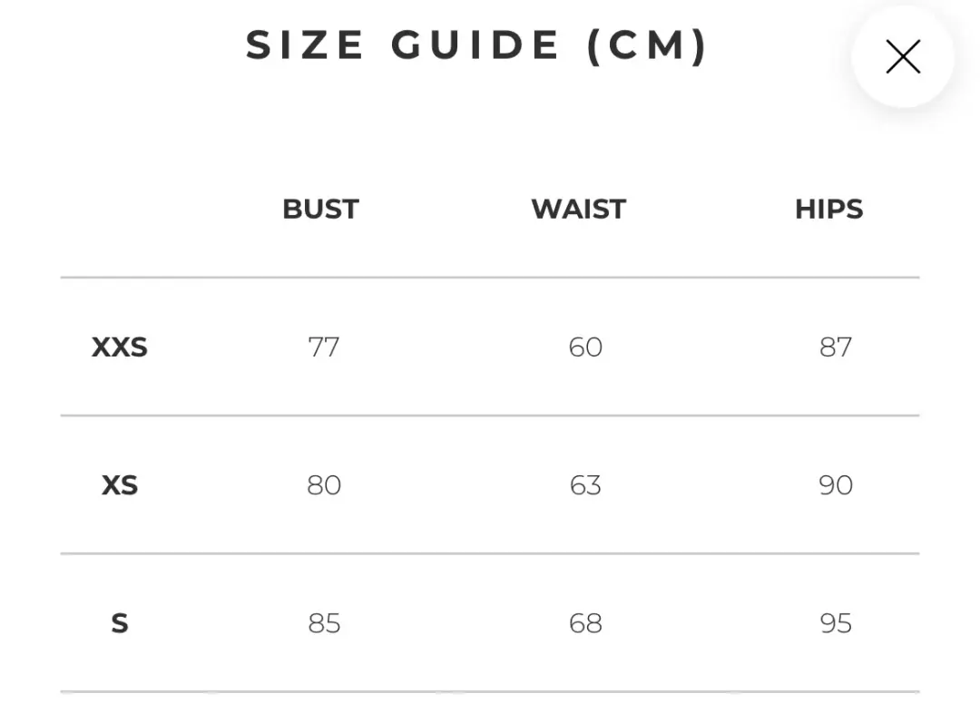This screenshot has width=980, height=703.
Task: Click the XS hips value 90
Action: [835, 485]
